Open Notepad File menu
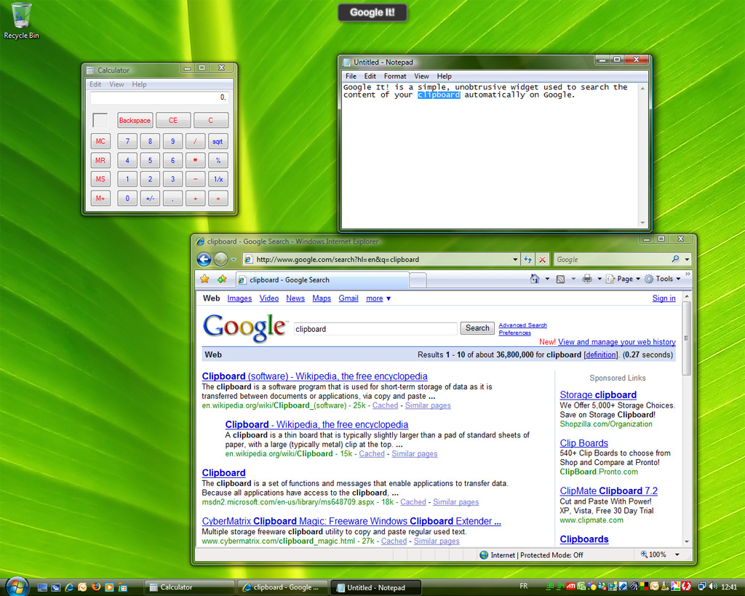 click(351, 76)
